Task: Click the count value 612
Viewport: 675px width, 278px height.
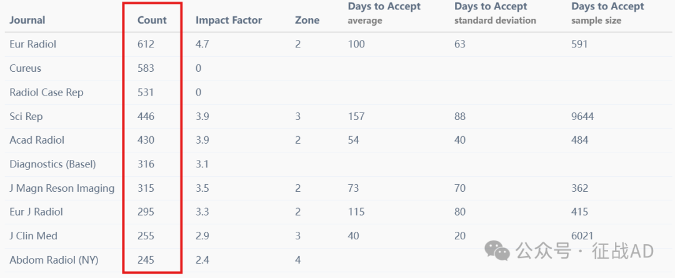Action: click(146, 44)
